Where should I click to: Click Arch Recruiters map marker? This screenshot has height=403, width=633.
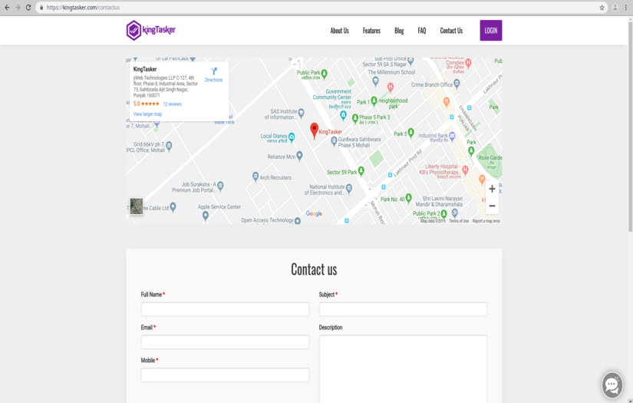[256, 177]
